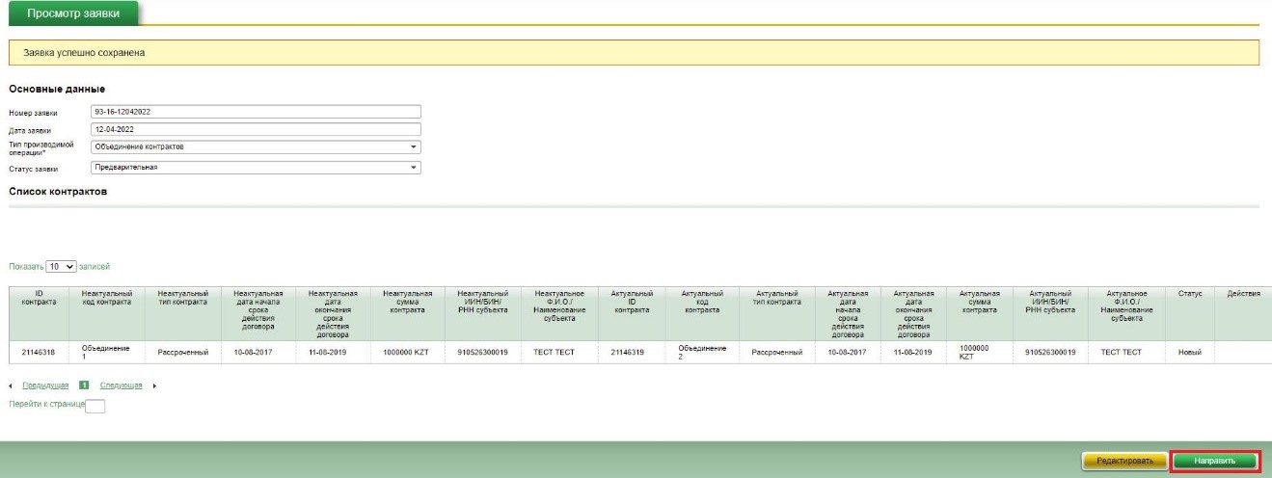The height and width of the screenshot is (478, 1272).
Task: Focus the Перейти к странице input box
Action: click(95, 406)
